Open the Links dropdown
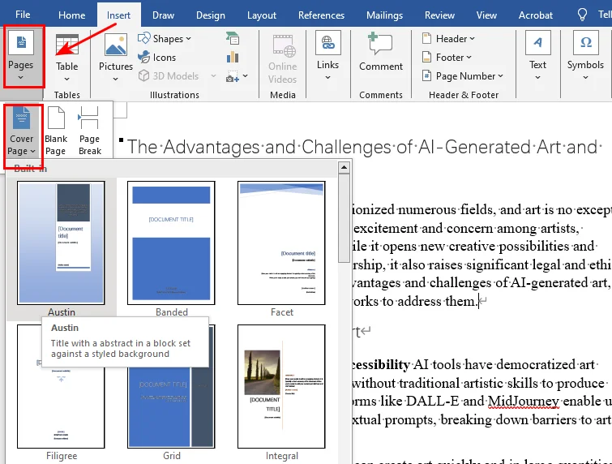The width and height of the screenshot is (612, 464). [x=327, y=57]
